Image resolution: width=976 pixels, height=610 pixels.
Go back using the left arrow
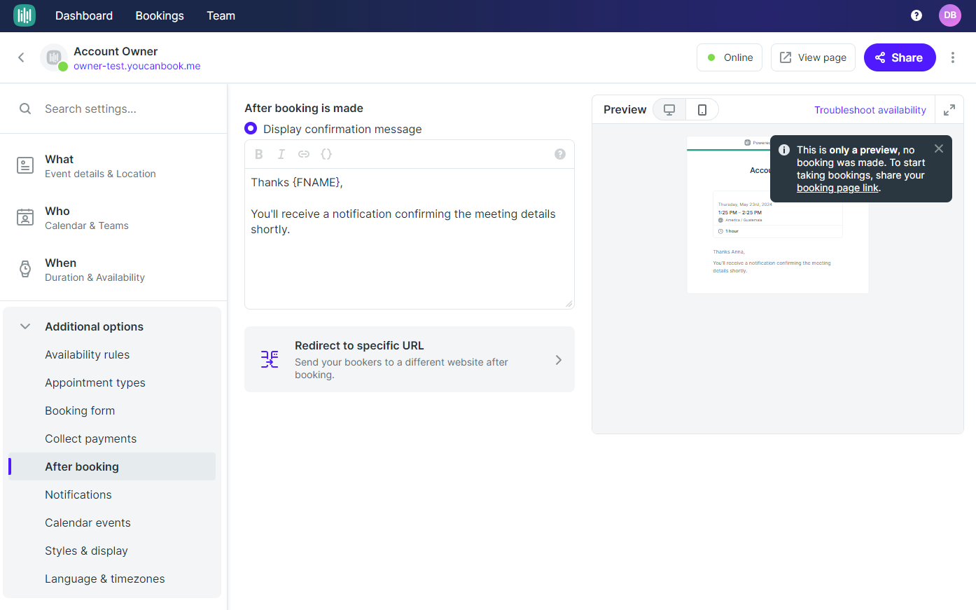(x=21, y=57)
